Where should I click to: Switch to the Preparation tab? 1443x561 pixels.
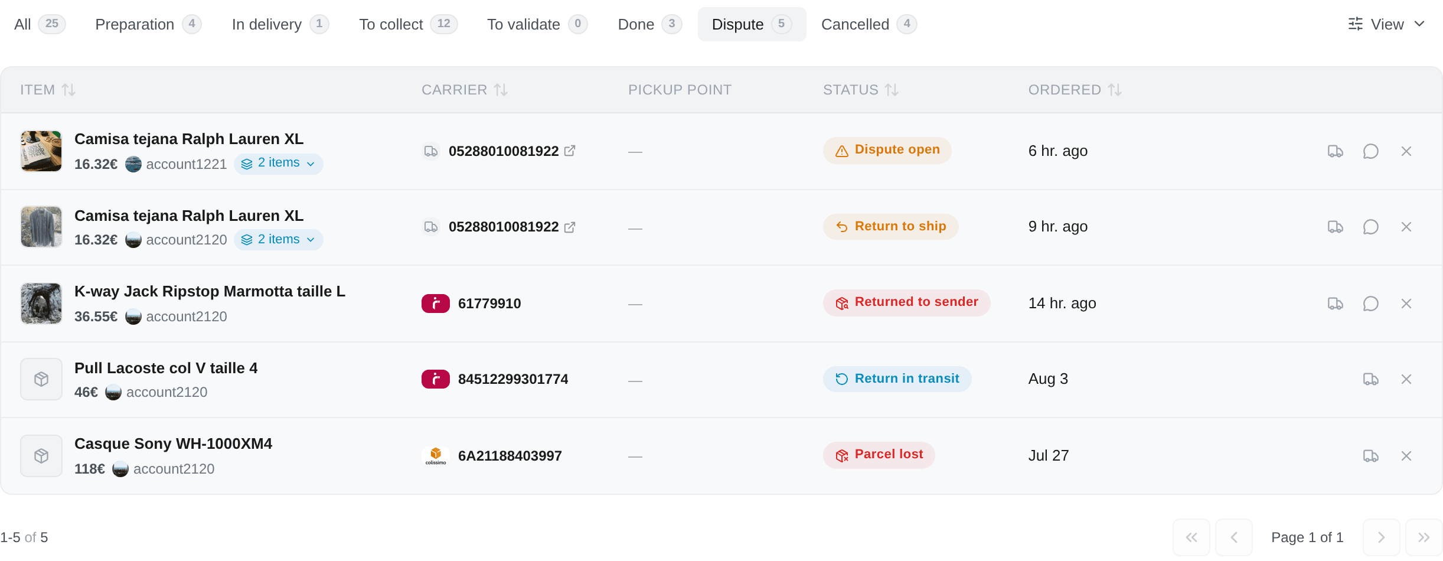[x=148, y=24]
